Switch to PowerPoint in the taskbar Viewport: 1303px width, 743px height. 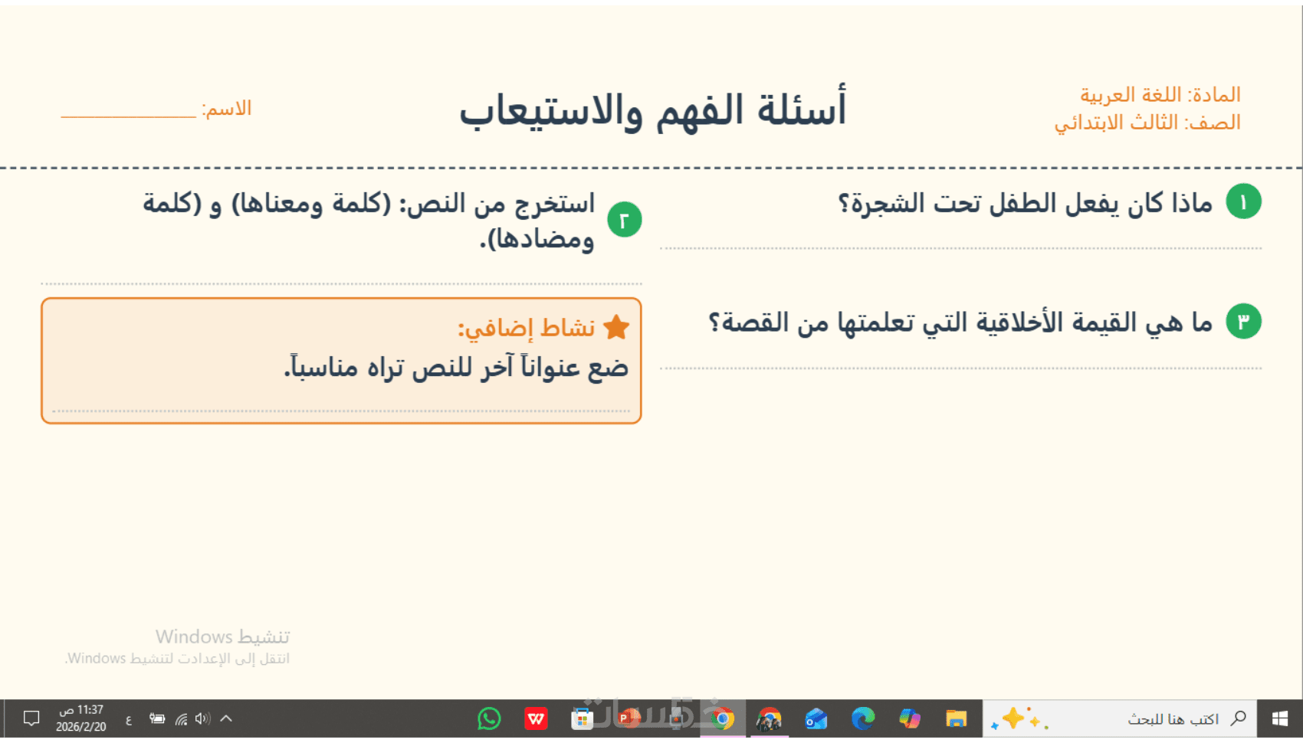629,718
